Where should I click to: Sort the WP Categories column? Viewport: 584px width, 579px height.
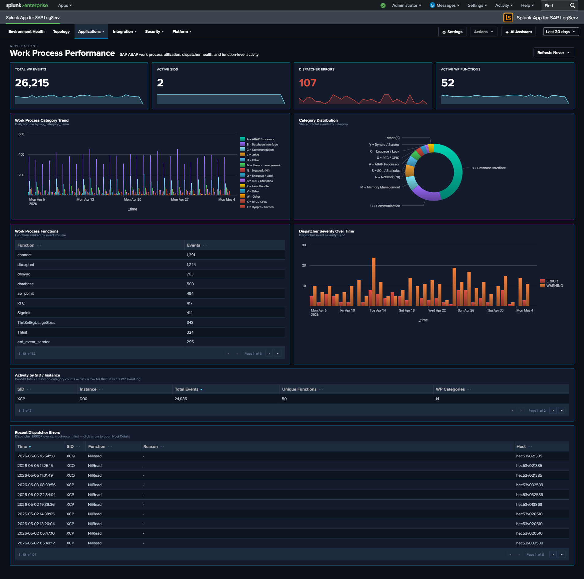(453, 389)
